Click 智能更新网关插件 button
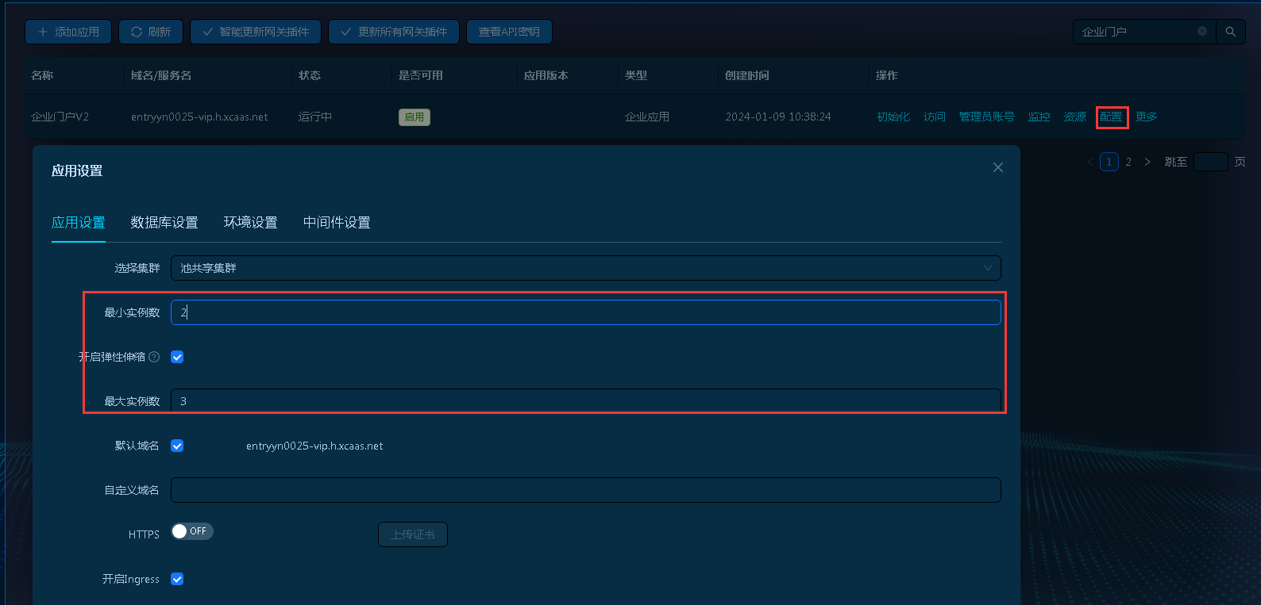The image size is (1261, 605). pos(256,32)
